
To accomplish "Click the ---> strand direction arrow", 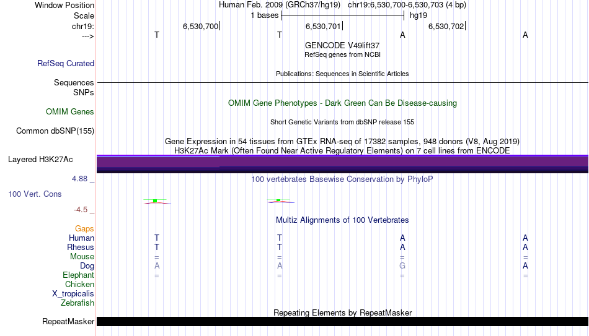I will tap(88, 36).
